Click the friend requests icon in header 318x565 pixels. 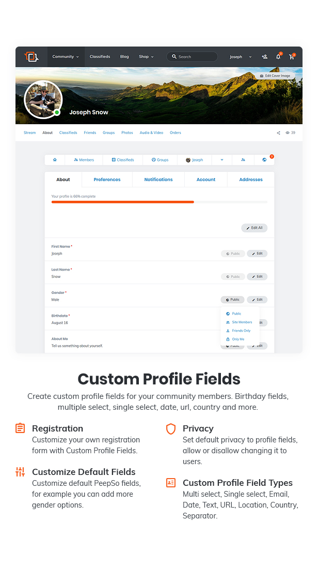pyautogui.click(x=264, y=57)
